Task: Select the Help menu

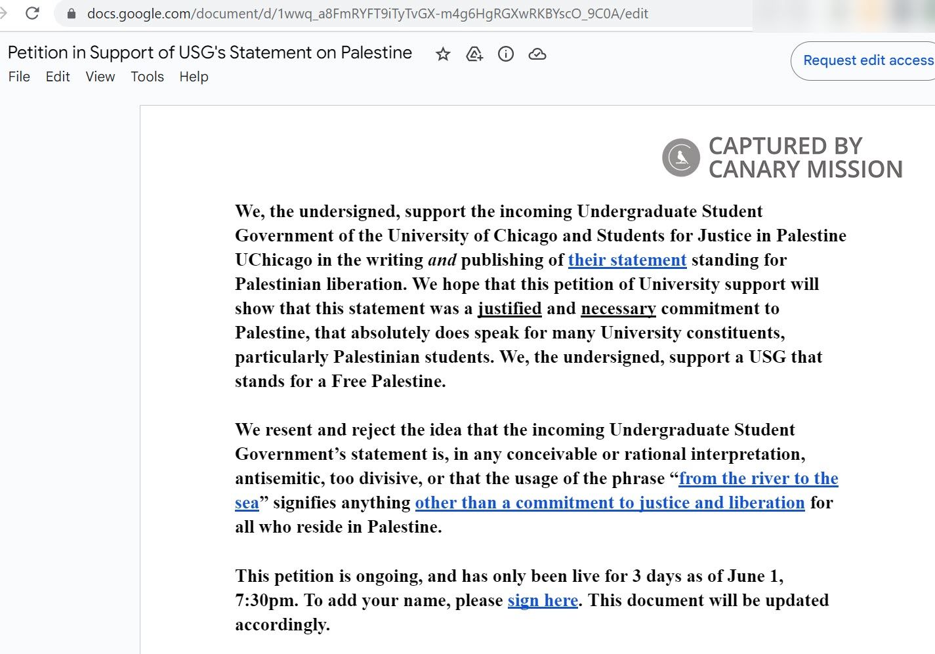Action: pos(194,77)
